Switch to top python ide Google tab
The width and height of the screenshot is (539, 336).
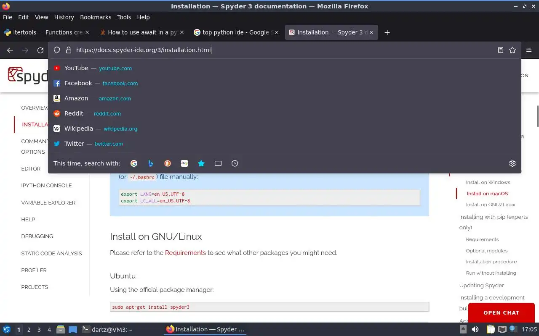point(236,32)
